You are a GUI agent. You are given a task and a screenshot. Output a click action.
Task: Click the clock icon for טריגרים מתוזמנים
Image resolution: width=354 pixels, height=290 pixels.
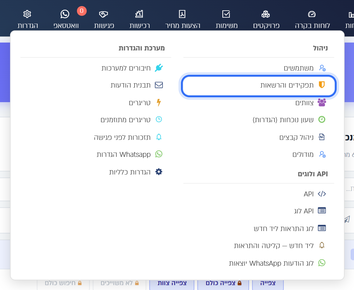point(159,119)
